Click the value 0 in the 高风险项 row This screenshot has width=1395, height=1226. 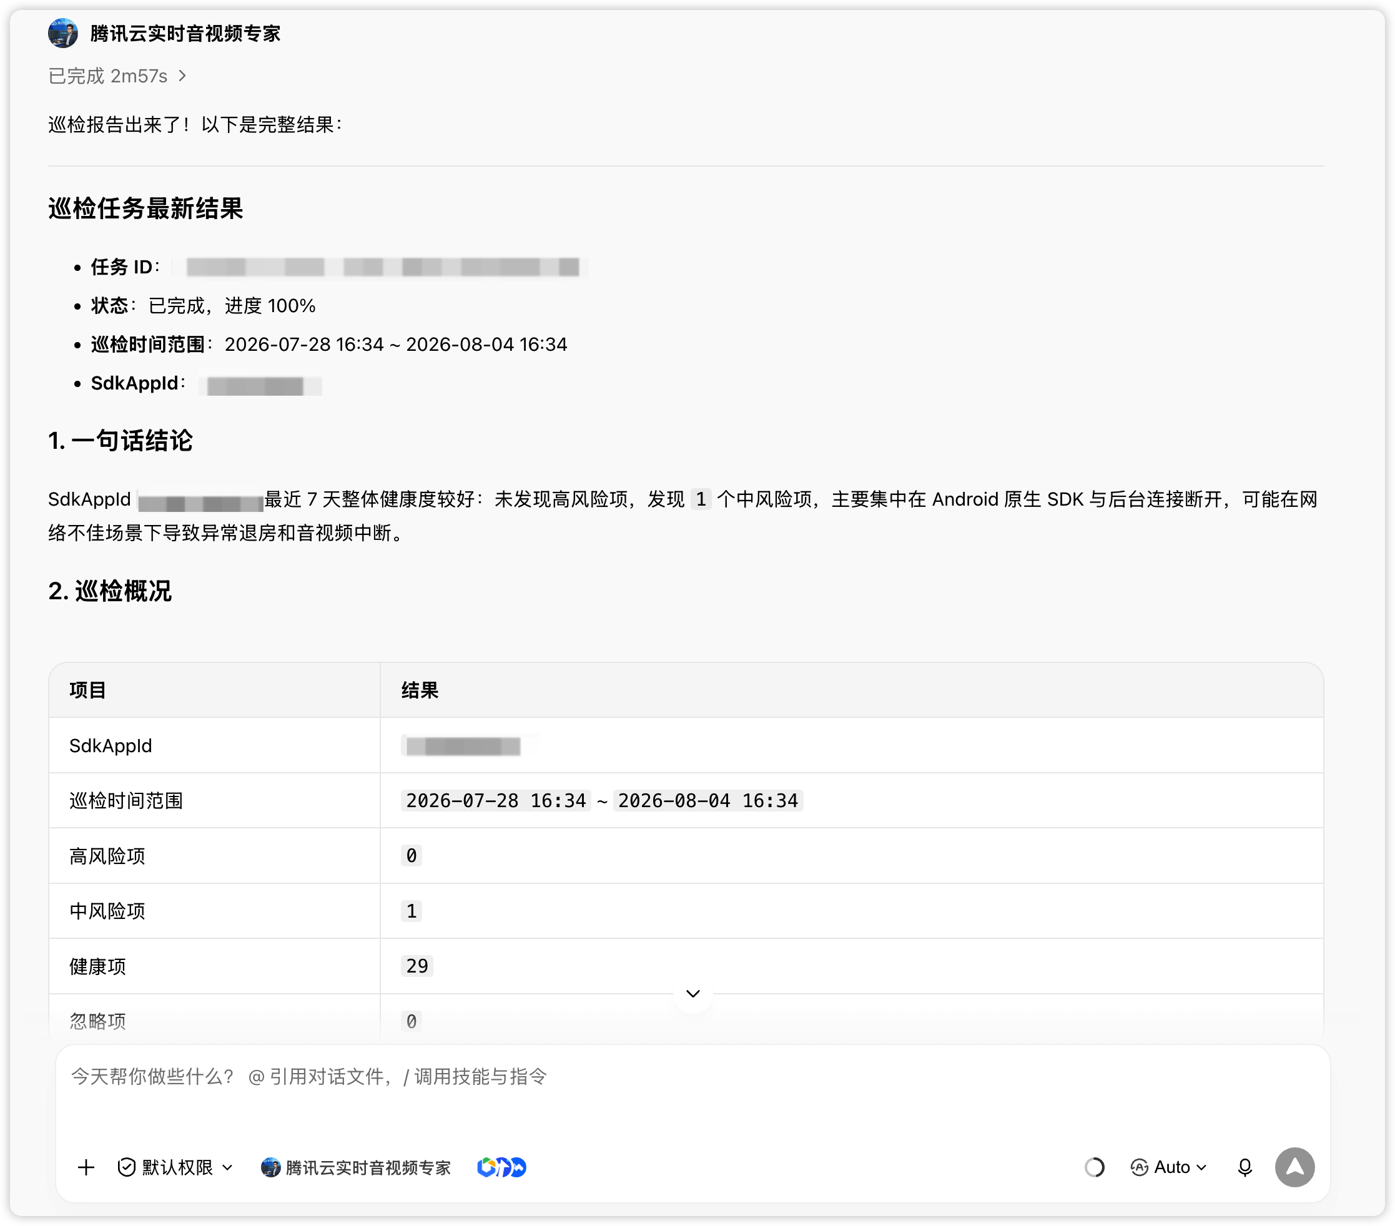point(412,856)
